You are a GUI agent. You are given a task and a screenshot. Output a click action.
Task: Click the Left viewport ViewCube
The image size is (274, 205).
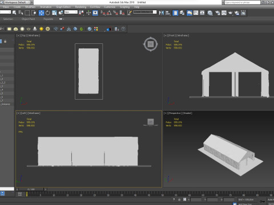click(151, 122)
